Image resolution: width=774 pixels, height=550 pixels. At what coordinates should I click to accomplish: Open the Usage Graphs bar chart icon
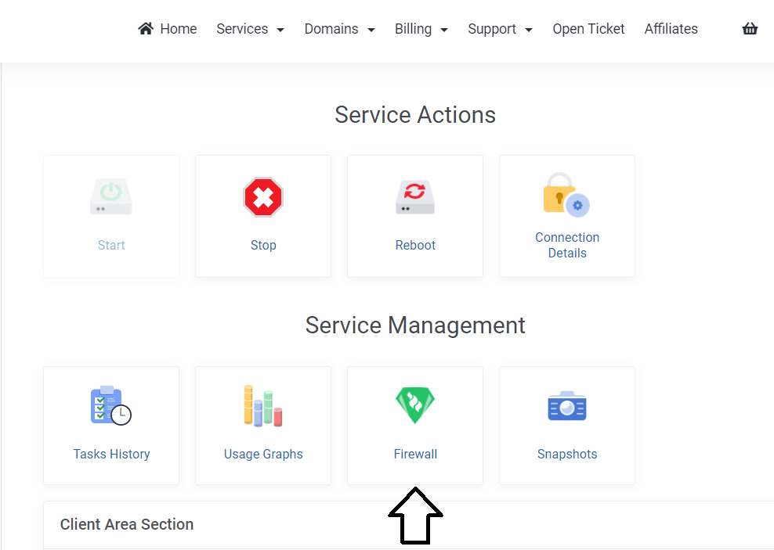point(263,405)
